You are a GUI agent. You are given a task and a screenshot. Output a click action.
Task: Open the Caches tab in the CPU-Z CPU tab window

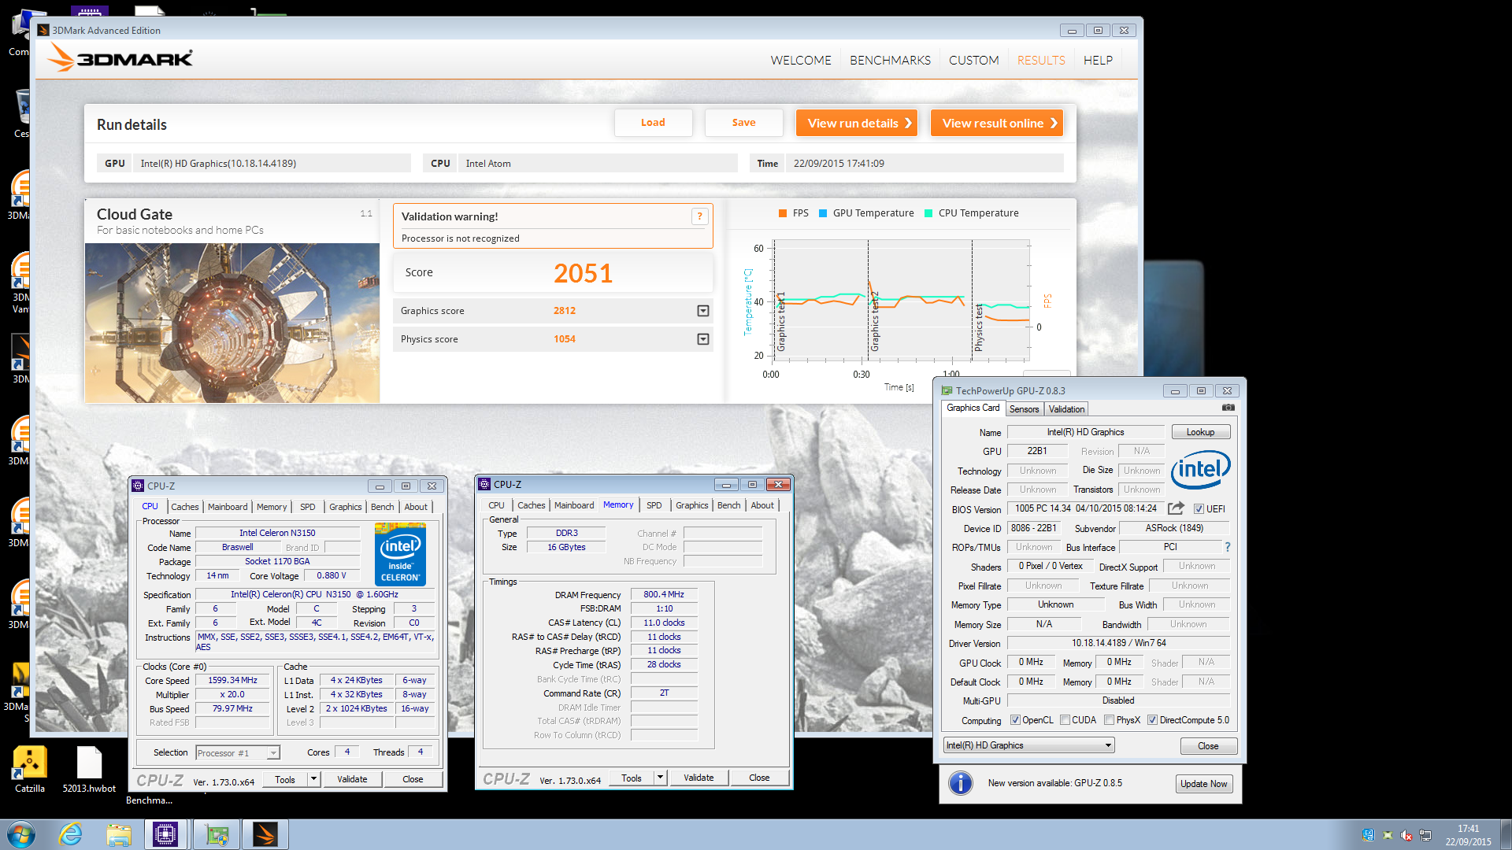click(x=185, y=507)
